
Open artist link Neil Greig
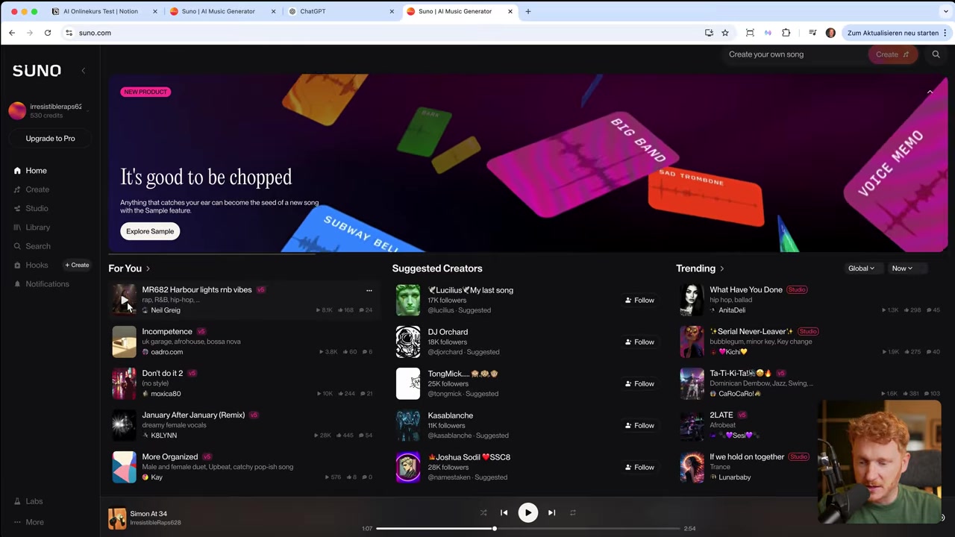(165, 310)
